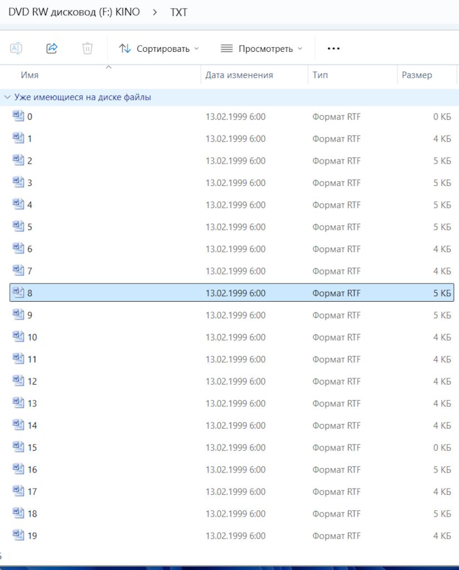
Task: Click the '0 КБ' size of file 15
Action: 442,448
